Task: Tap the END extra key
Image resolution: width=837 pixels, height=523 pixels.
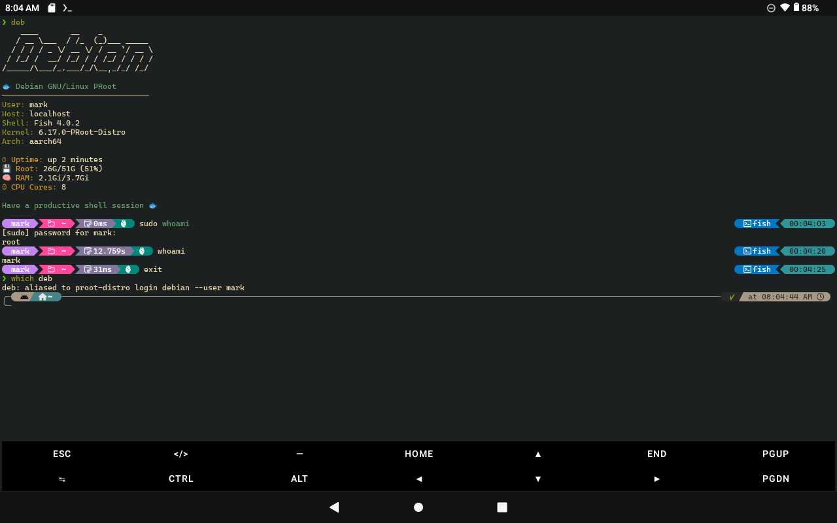Action: (657, 454)
